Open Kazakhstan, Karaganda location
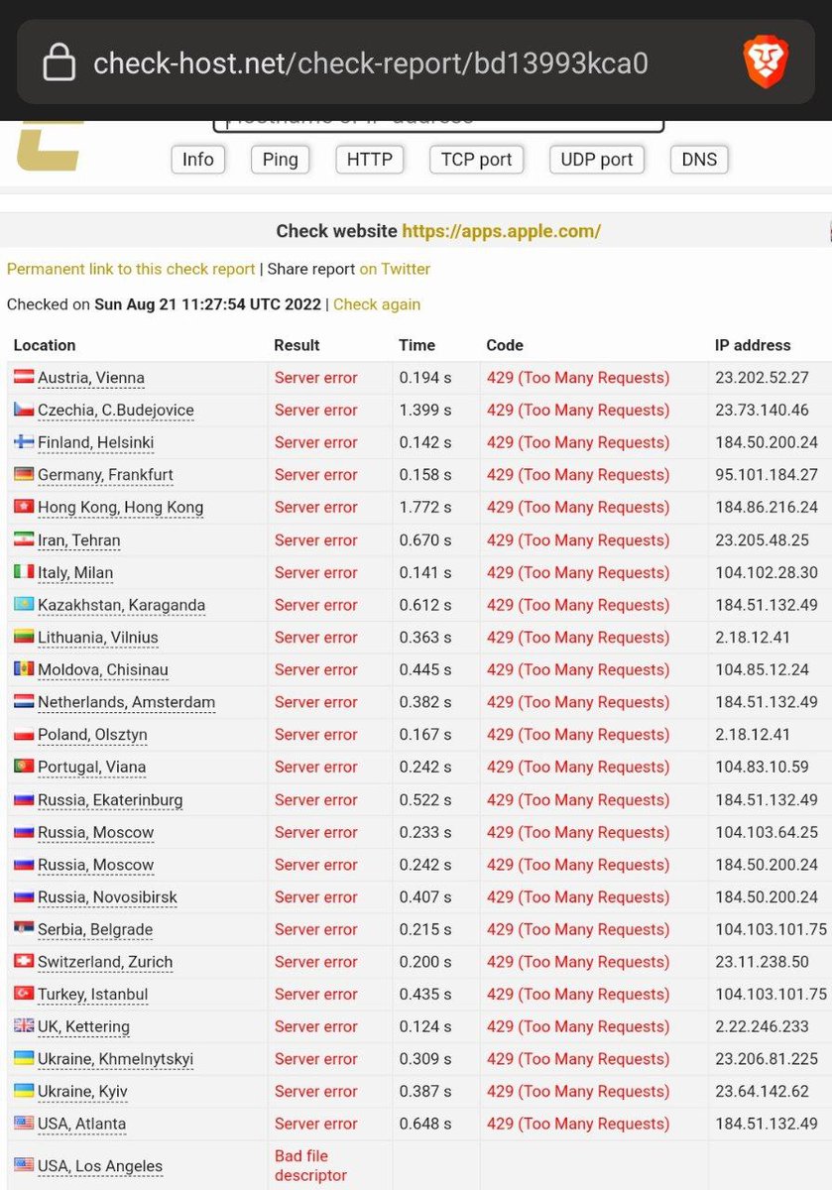Image resolution: width=832 pixels, height=1190 pixels. [122, 605]
